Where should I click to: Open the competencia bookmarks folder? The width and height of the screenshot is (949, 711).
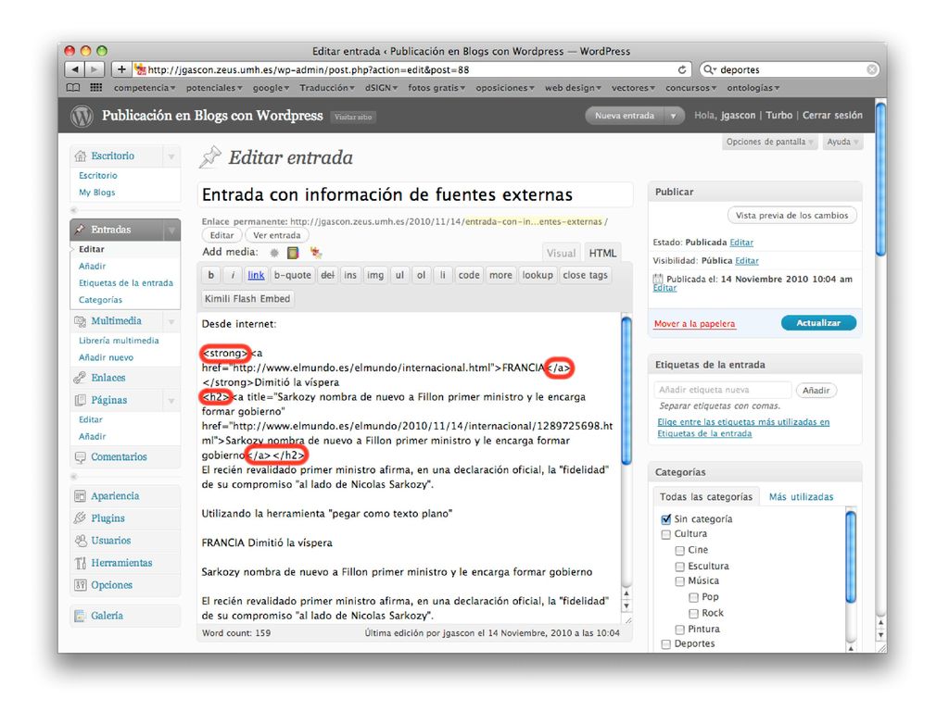[x=144, y=88]
